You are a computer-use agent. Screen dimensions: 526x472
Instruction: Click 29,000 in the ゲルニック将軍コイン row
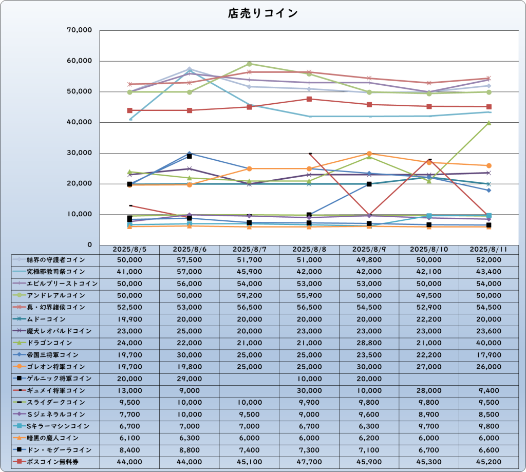coord(190,379)
